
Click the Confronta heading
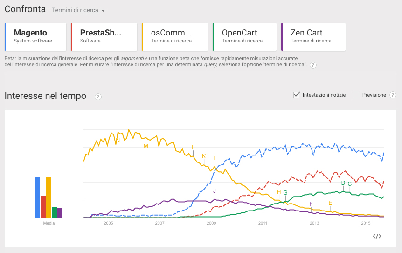pos(25,9)
